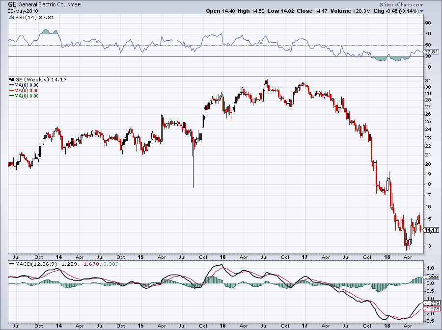Click the 90 level on RSI axis
The height and width of the screenshot is (330, 442).
tap(428, 23)
